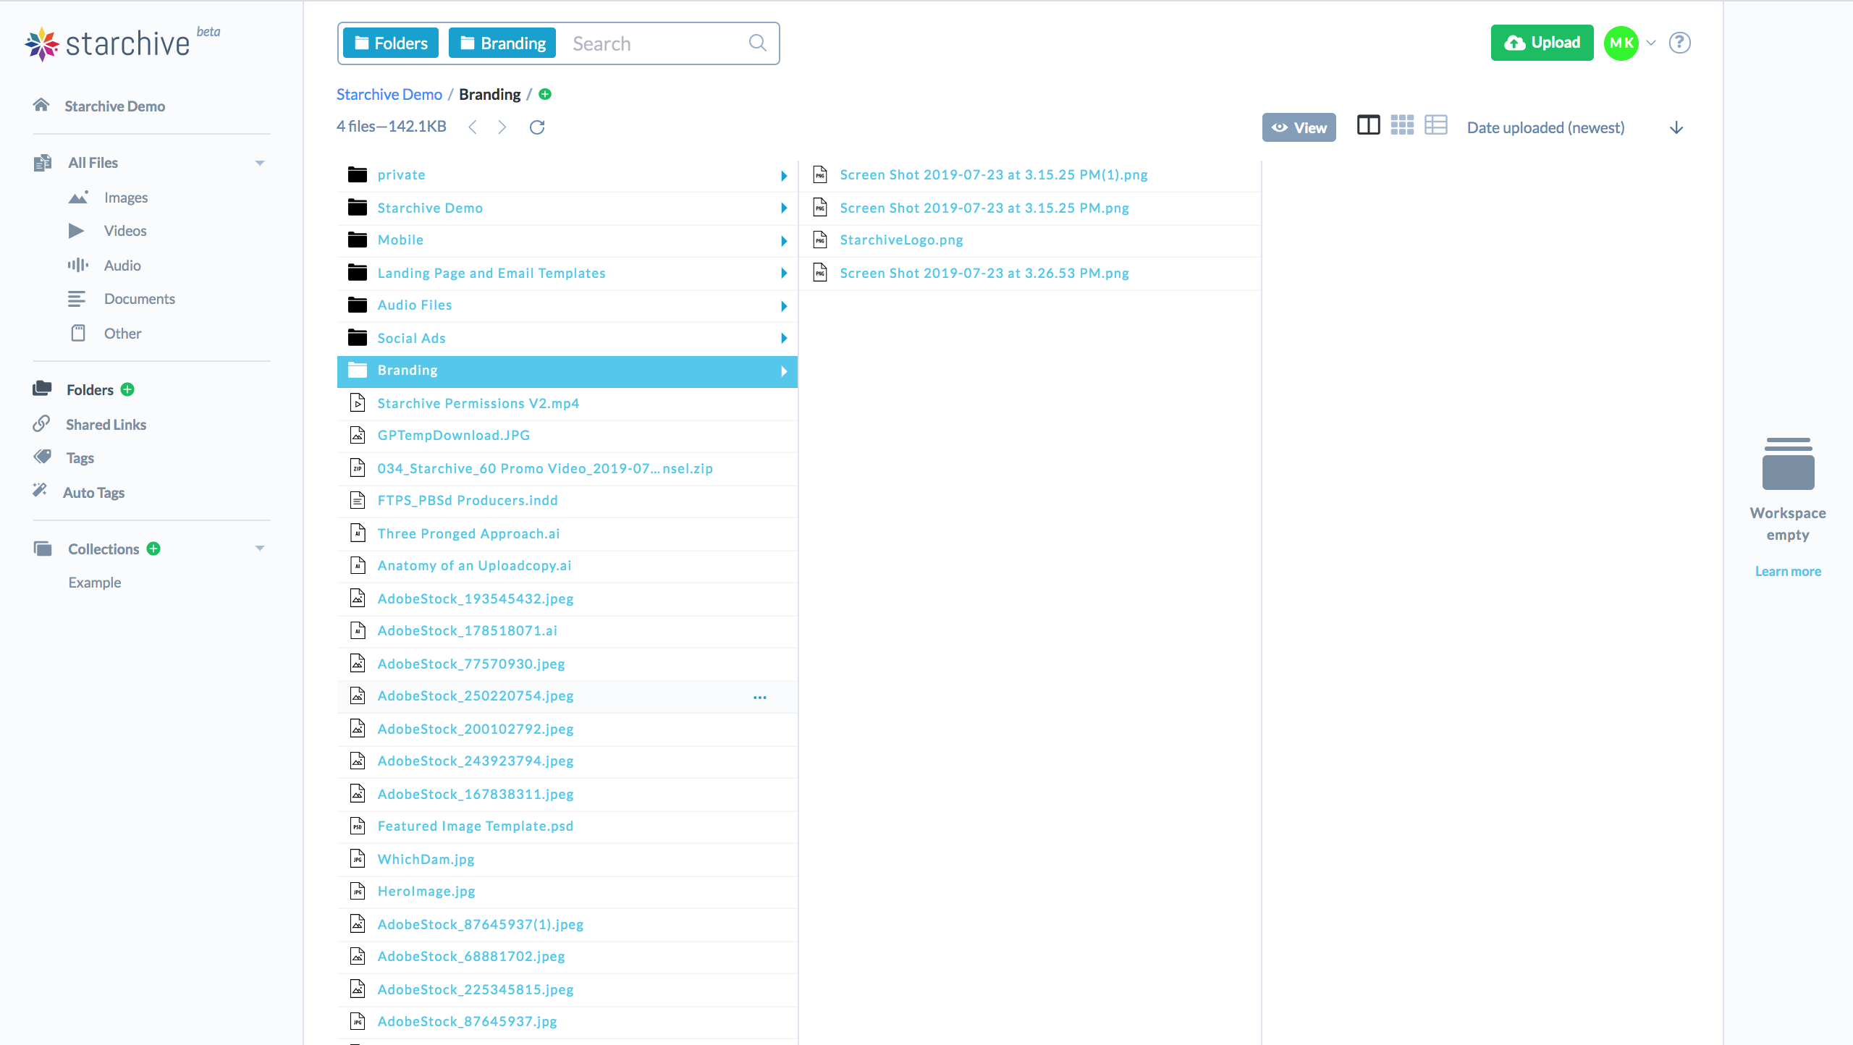Open the Date uploaded sorting dropdown
The height and width of the screenshot is (1045, 1853).
pyautogui.click(x=1545, y=127)
